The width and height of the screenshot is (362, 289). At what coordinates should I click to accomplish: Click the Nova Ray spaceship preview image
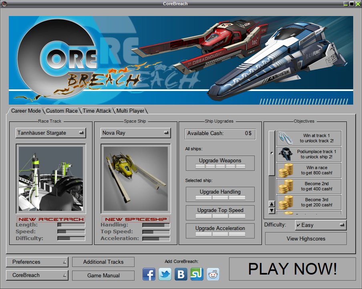point(136,179)
